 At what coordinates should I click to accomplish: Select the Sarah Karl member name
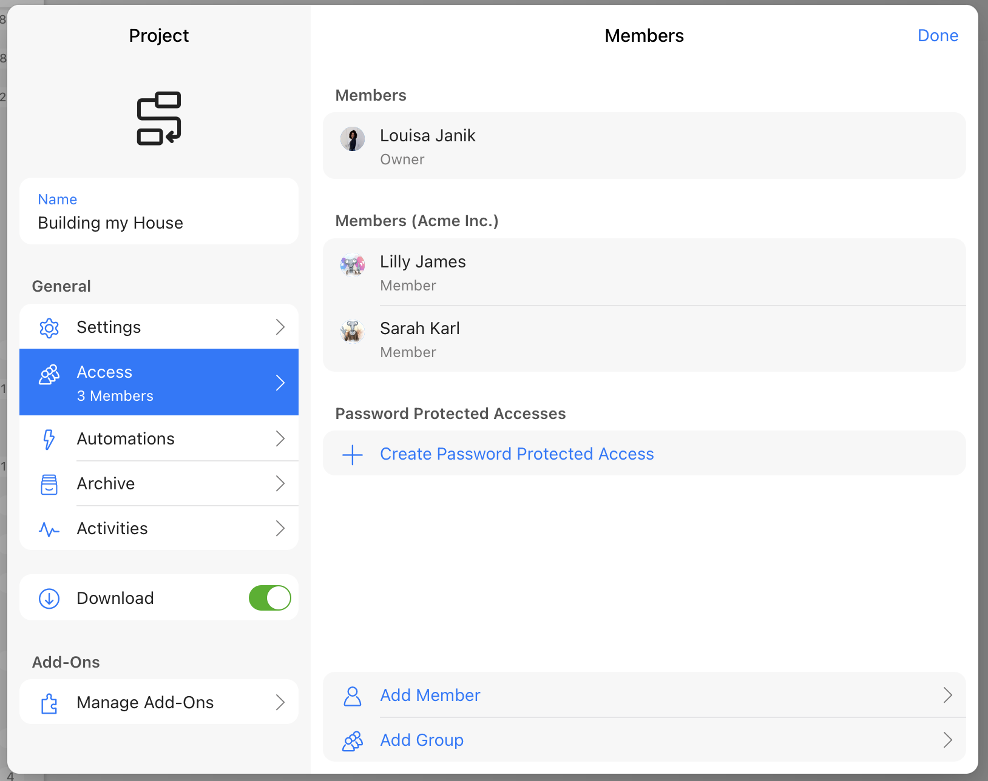click(420, 329)
